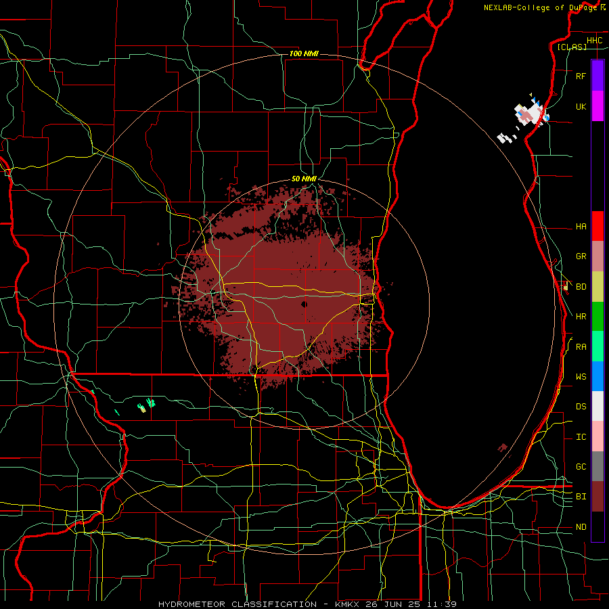
Task: Click the HYDROMETEOR CLASSIFICATION title text
Action: 238,604
